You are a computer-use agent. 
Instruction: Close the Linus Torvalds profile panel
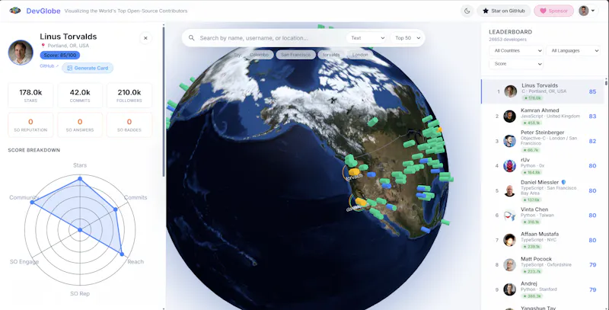tap(145, 38)
